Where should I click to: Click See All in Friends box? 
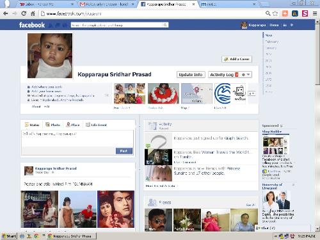(x=250, y=205)
